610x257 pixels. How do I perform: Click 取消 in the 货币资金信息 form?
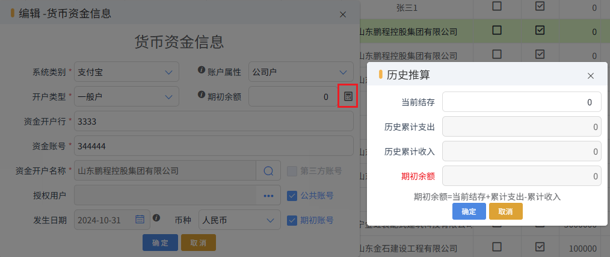pos(199,243)
